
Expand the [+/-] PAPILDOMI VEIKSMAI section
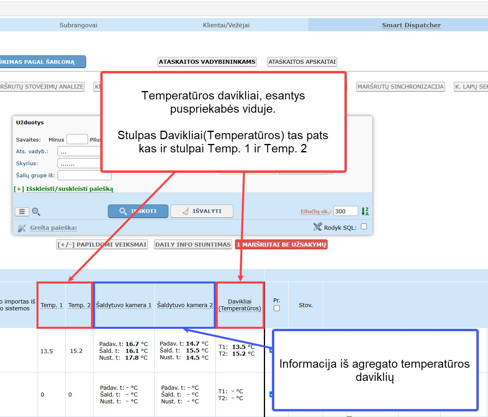102,245
